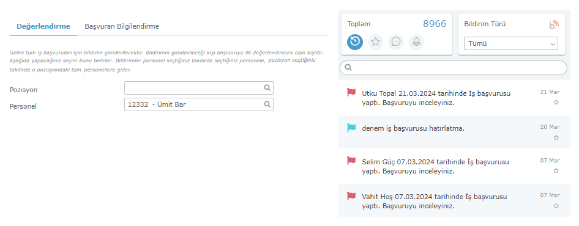579x226 pixels.
Task: Focus the notification search box
Action: click(x=453, y=68)
